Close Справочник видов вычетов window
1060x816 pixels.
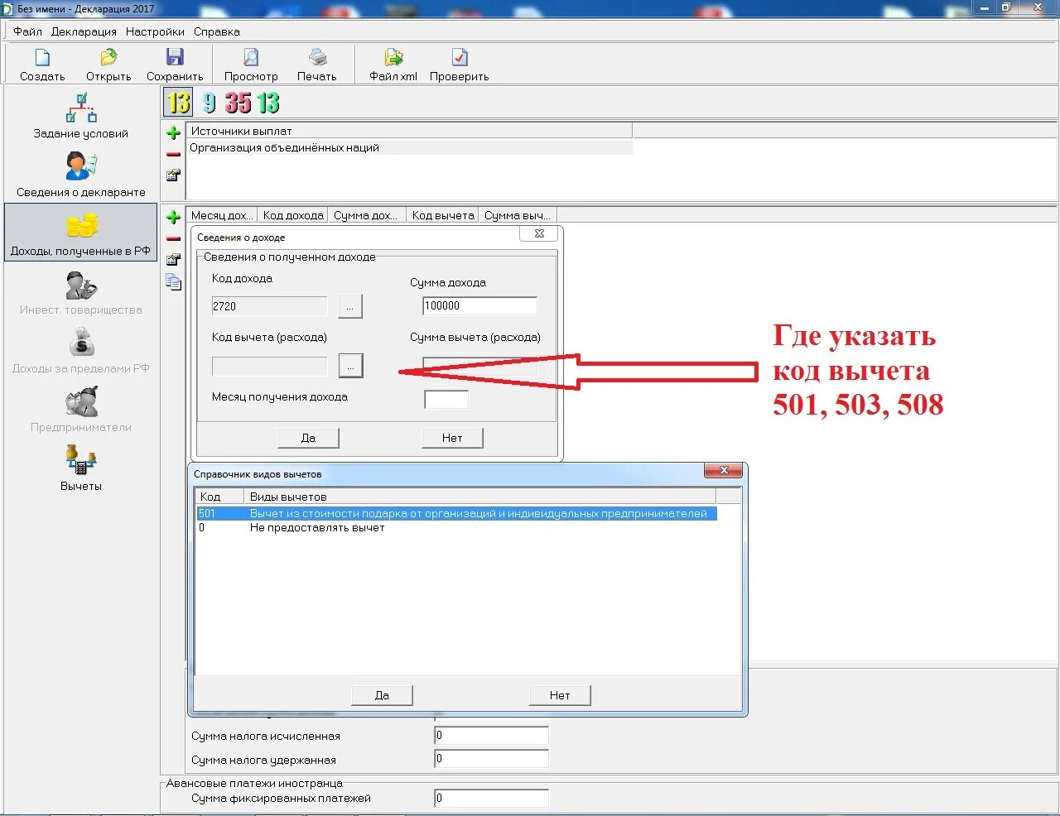pos(723,470)
